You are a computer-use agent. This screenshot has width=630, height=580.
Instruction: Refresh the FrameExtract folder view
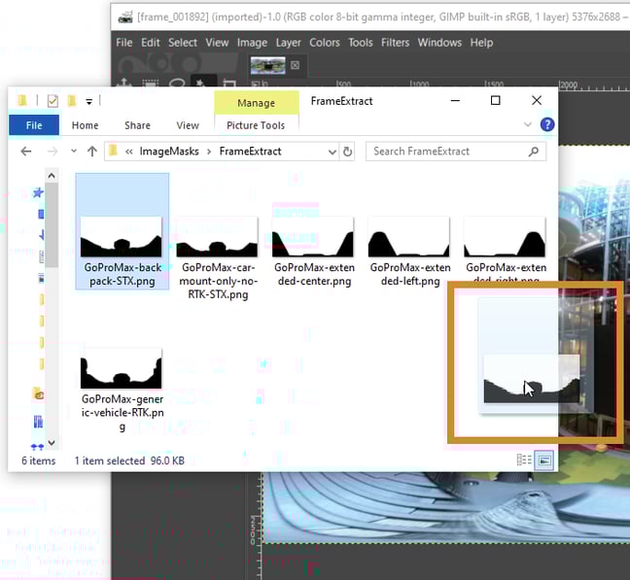pyautogui.click(x=348, y=152)
